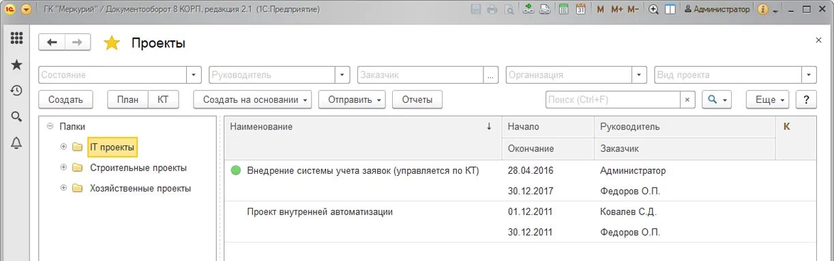This screenshot has height=261, width=834.
Task: Open the Отправить menu
Action: (352, 99)
